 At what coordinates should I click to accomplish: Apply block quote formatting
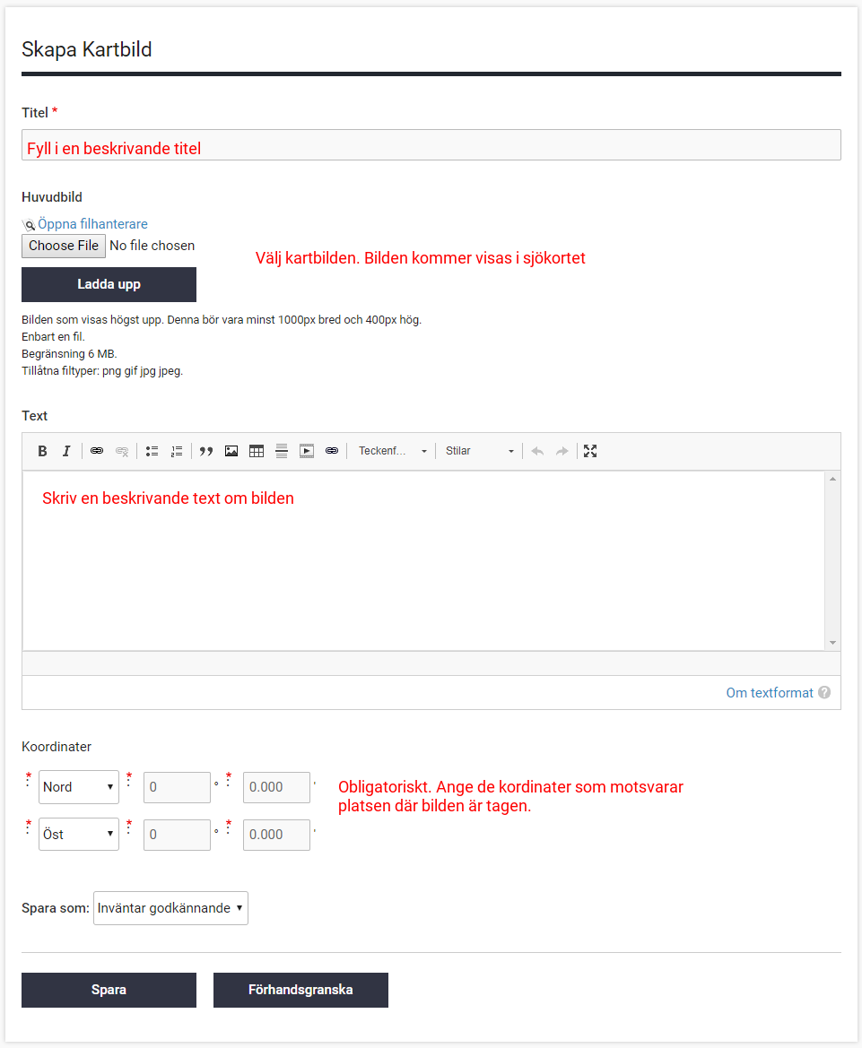point(206,451)
